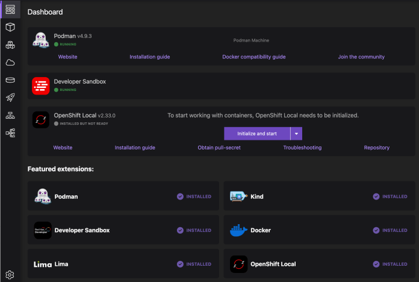Screen dimensions: 419x282
Task: Open Containers via the cube sidebar icon
Action: (10, 27)
